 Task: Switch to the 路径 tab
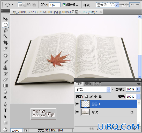pyautogui.click(x=98, y=84)
